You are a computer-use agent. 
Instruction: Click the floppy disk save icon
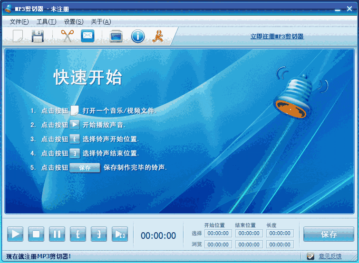pos(38,36)
